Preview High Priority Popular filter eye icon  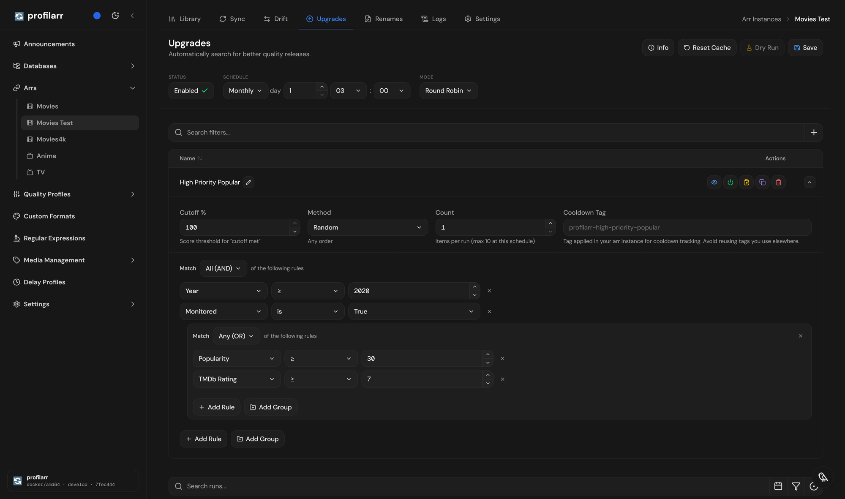714,182
